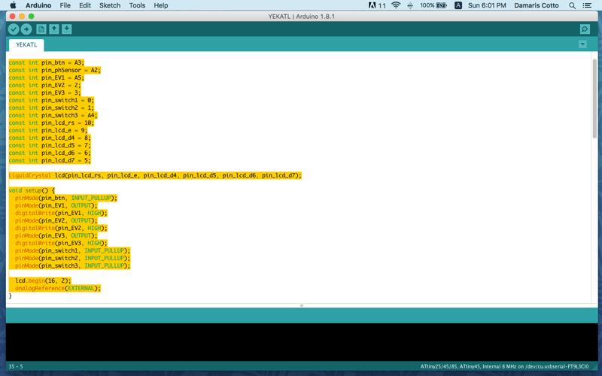Viewport: 602px width, 376px height.
Task: Click the line 'const int pin_EV1 = A5;'
Action: [46, 77]
